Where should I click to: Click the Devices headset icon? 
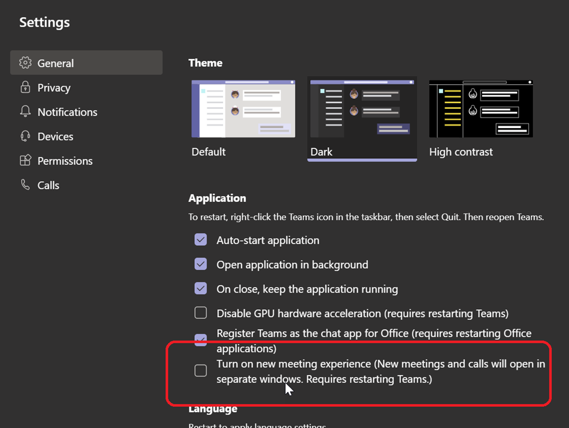(25, 136)
